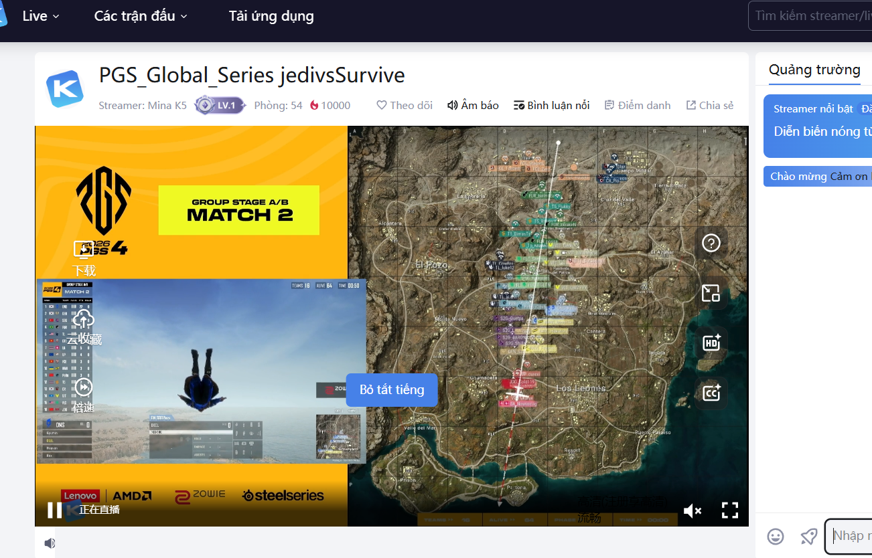The width and height of the screenshot is (872, 558).
Task: Focus the streamer search field
Action: [x=810, y=15]
